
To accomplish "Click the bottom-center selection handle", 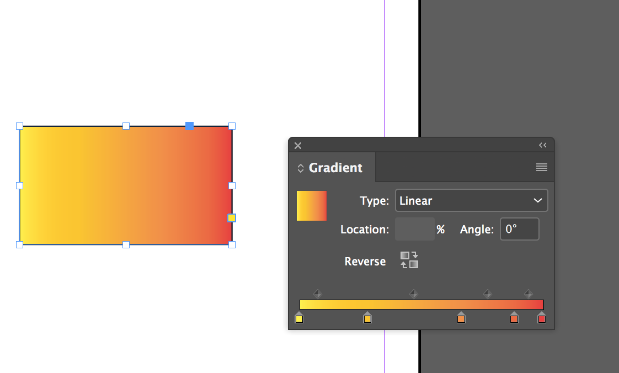I will point(126,245).
